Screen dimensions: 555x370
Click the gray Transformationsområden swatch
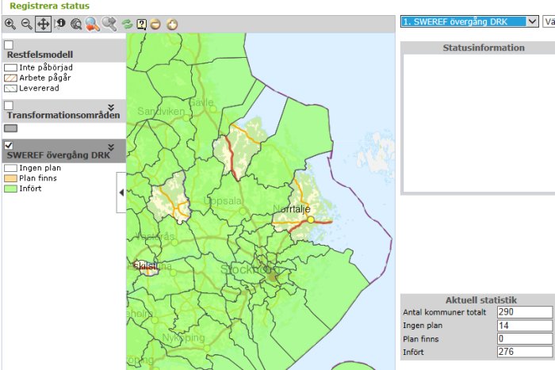tap(10, 128)
